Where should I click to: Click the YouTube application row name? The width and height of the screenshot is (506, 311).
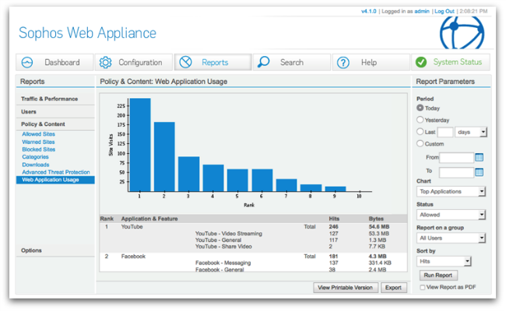point(132,226)
